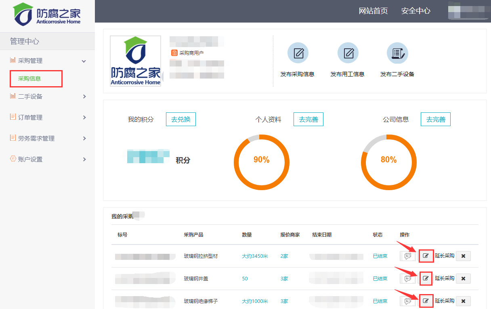Open 网站首页 in the top navigation
Viewport: 491px width, 309px height.
pos(373,11)
